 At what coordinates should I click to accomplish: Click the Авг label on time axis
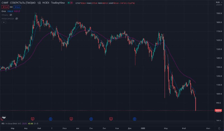click(x=78, y=128)
